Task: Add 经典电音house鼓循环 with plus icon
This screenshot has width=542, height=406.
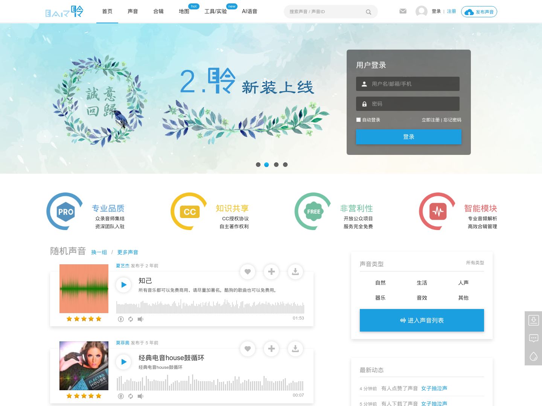Action: pos(271,349)
